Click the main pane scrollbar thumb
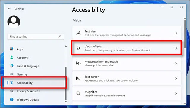 click(185, 34)
